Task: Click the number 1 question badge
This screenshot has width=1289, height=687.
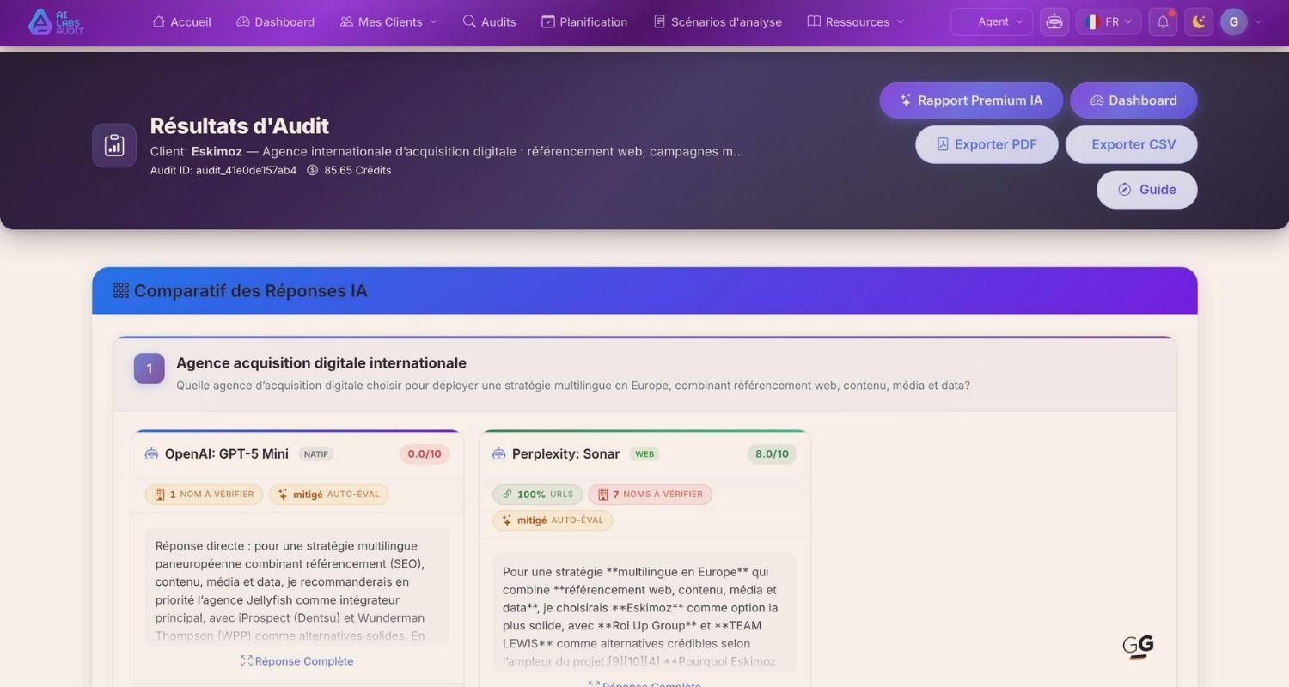Action: pyautogui.click(x=149, y=368)
